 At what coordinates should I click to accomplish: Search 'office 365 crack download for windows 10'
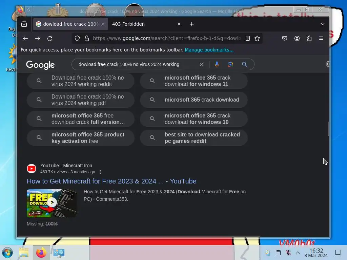[193, 119]
